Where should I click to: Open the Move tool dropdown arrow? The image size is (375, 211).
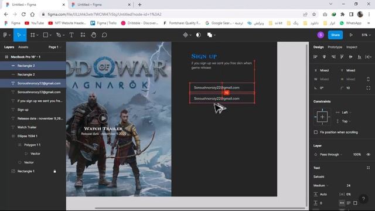(24, 35)
